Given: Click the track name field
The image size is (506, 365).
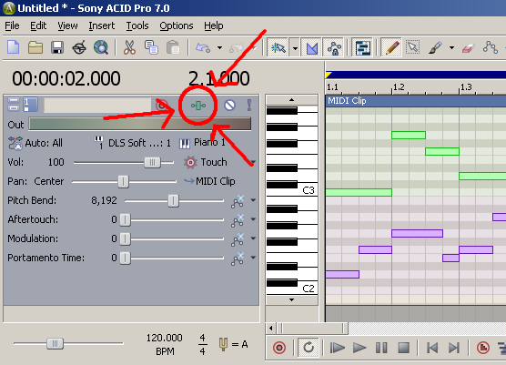Looking at the screenshot, I should click(x=97, y=106).
